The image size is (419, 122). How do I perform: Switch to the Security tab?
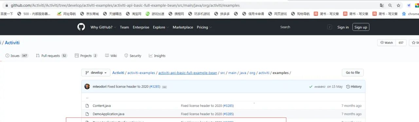133,56
